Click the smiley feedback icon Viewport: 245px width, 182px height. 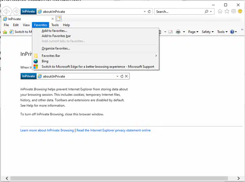[x=240, y=11]
